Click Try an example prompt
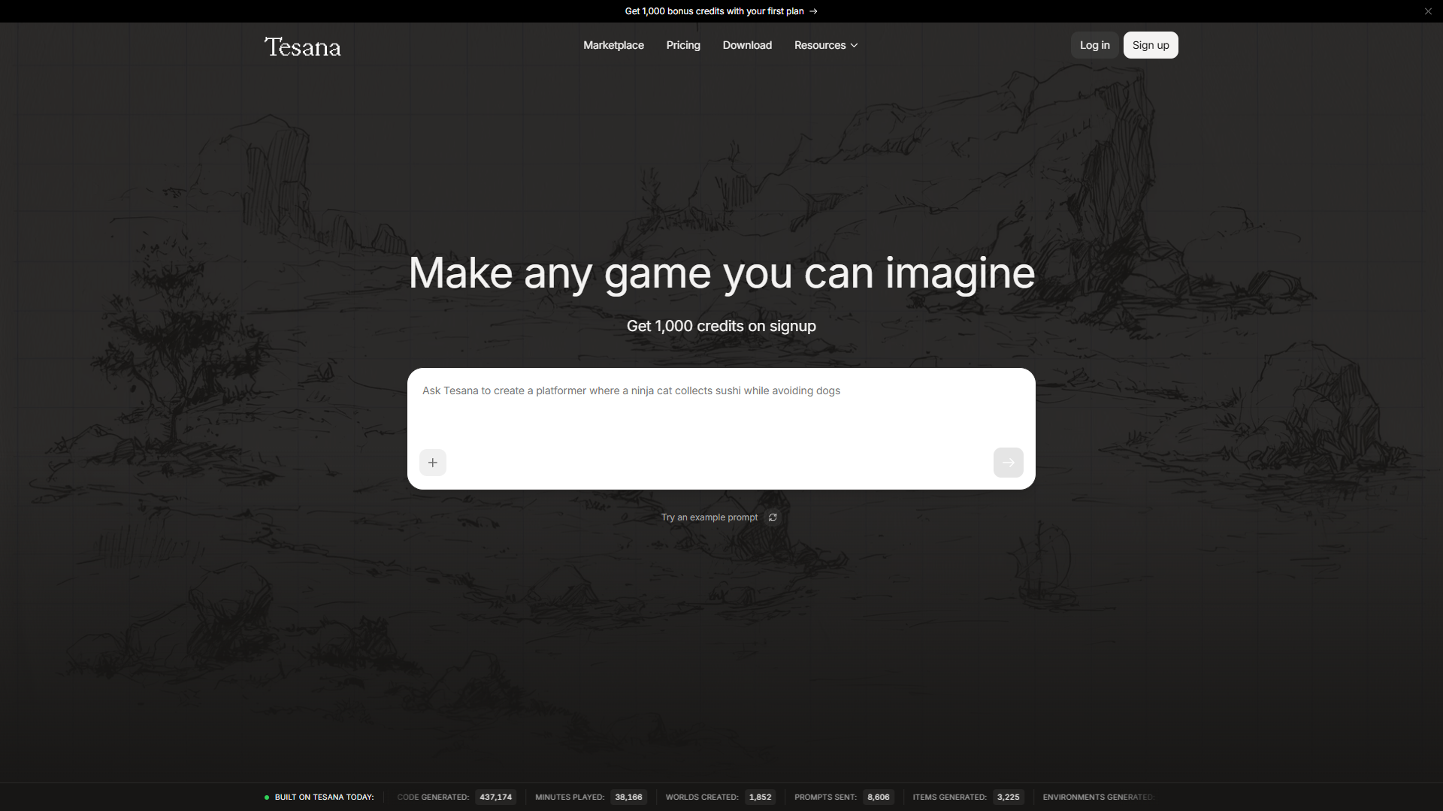The image size is (1443, 811). [709, 517]
